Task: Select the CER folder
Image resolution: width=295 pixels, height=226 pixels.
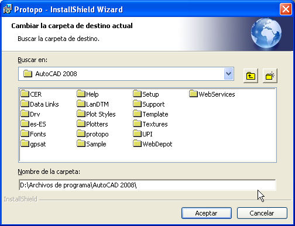Action: point(31,94)
